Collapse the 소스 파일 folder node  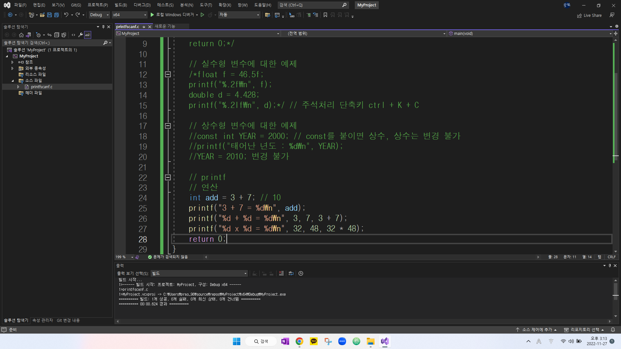coord(12,81)
